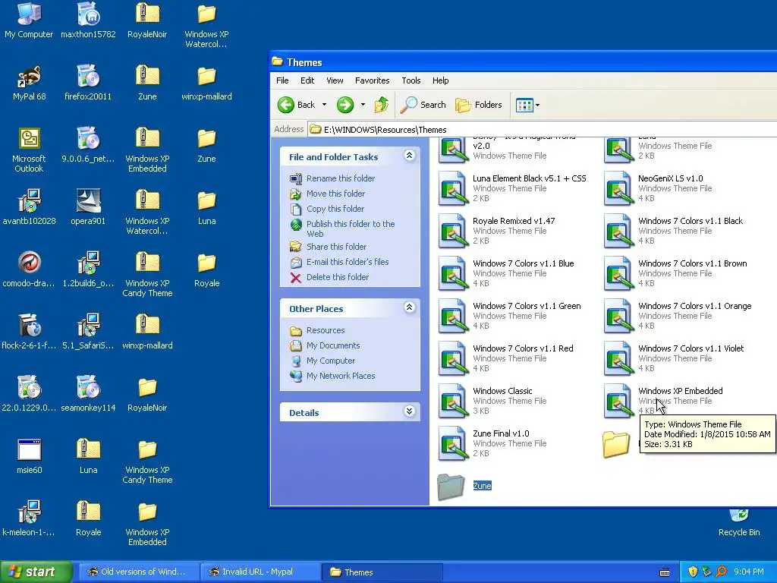Collapse the Other Places panel
This screenshot has height=583, width=777.
click(409, 307)
